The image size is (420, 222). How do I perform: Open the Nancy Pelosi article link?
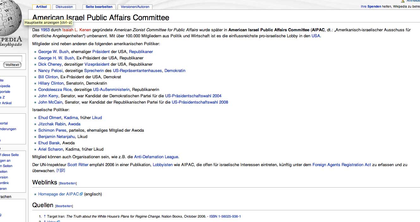50,71
